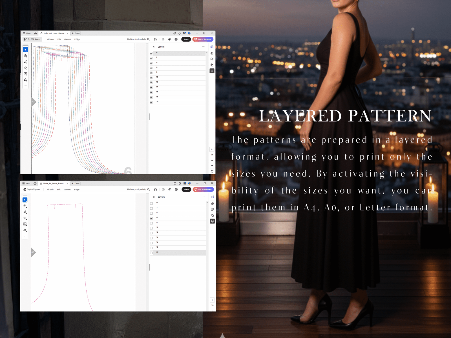Hide layer 6 using its eye icon in lower window
Screen dimensions: 451x338
pyautogui.click(x=151, y=218)
